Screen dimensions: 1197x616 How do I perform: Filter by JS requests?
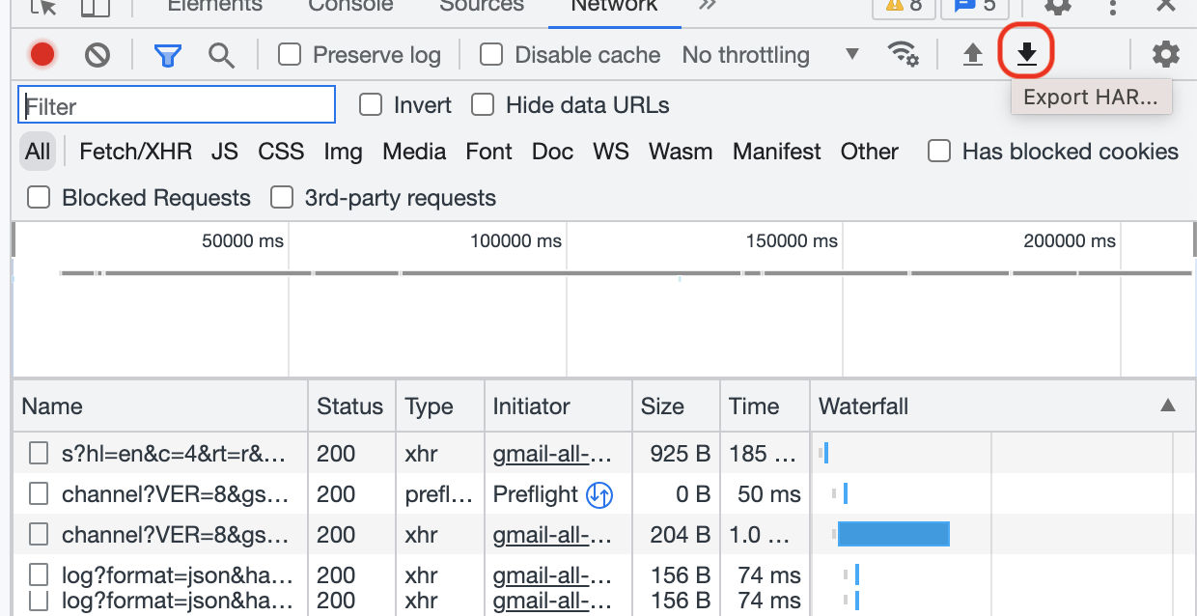[225, 152]
